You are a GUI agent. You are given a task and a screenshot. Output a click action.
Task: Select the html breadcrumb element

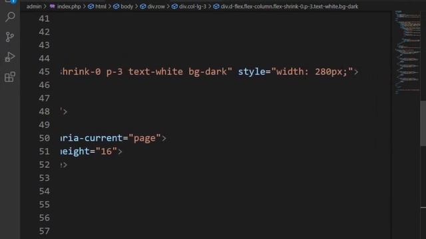pos(97,7)
